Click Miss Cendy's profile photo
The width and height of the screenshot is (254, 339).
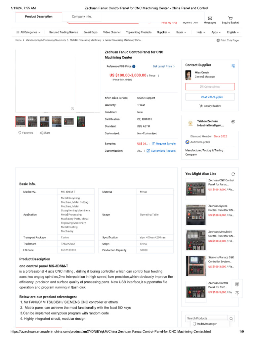tap(188, 75)
